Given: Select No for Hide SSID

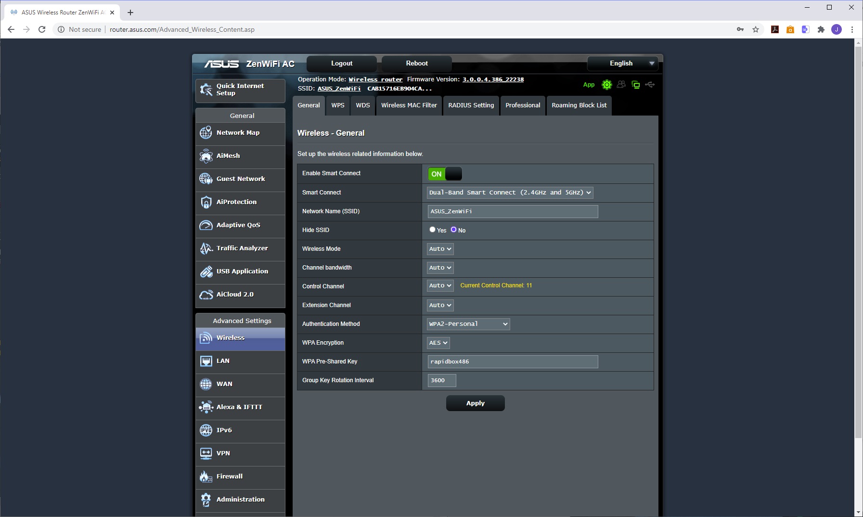Looking at the screenshot, I should (453, 230).
